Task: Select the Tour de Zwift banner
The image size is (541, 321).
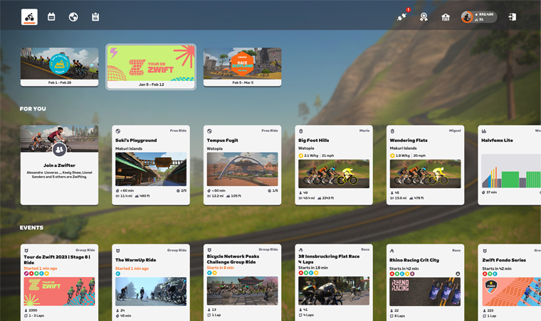Action: pyautogui.click(x=151, y=67)
